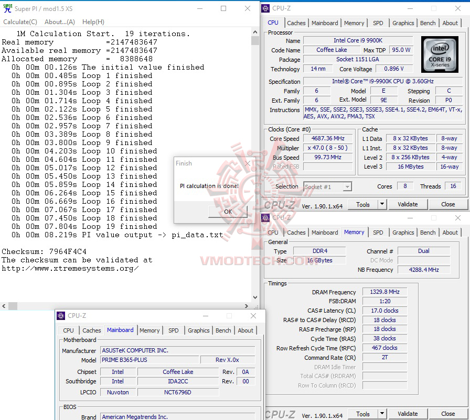Open the Help menu in Super PI
The image size is (470, 420).
click(92, 21)
